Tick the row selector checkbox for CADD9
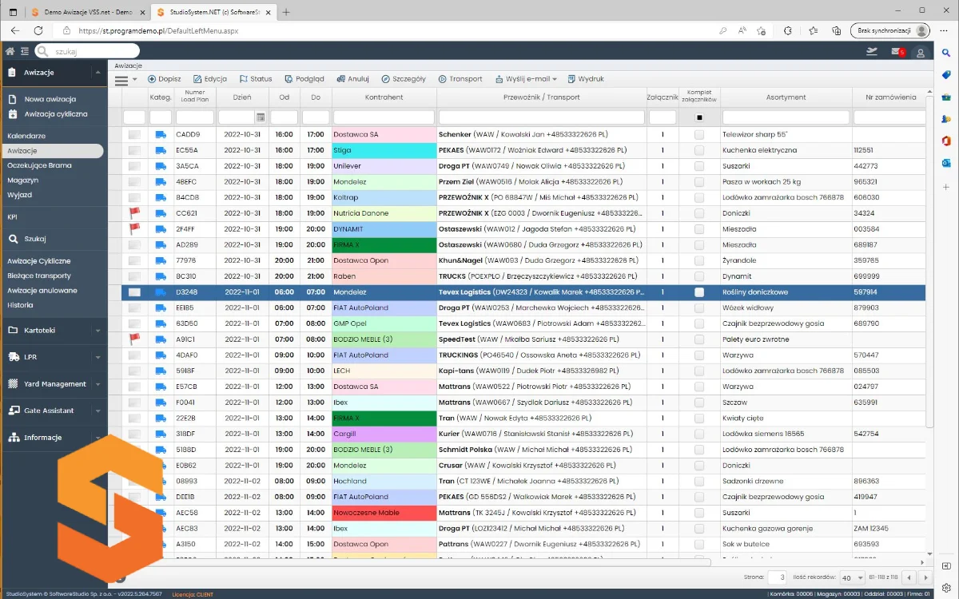This screenshot has width=959, height=599. click(134, 135)
